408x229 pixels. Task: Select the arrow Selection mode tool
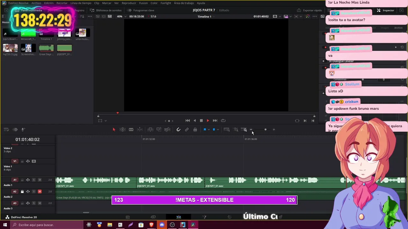point(114,129)
